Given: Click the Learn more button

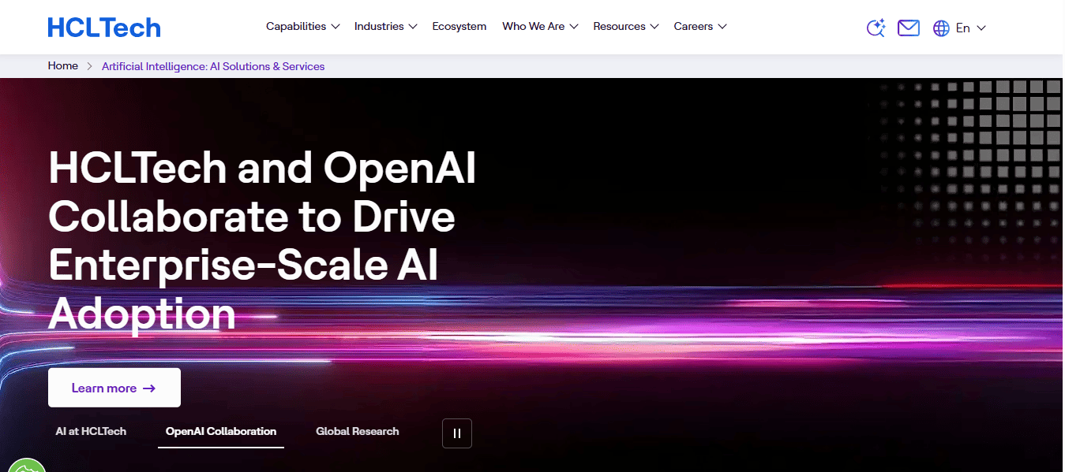Looking at the screenshot, I should pos(114,388).
